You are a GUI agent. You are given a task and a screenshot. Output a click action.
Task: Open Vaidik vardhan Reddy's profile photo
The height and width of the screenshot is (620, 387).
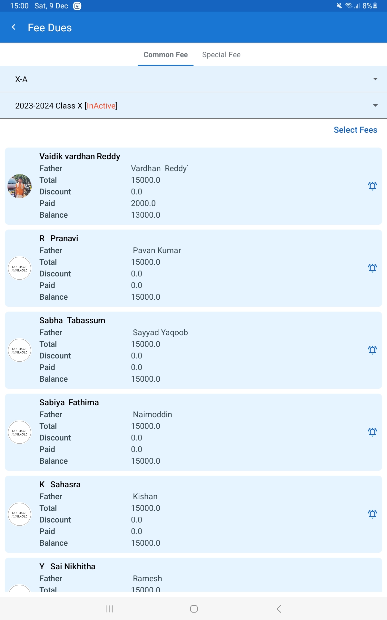(19, 186)
